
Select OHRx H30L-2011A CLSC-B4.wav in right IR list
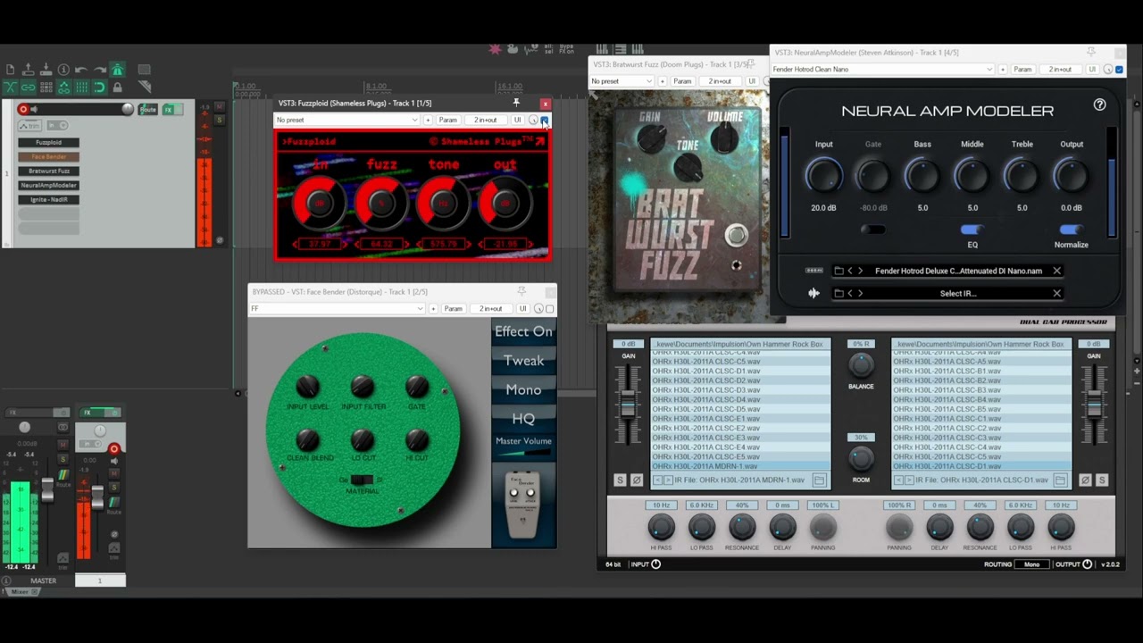click(981, 400)
